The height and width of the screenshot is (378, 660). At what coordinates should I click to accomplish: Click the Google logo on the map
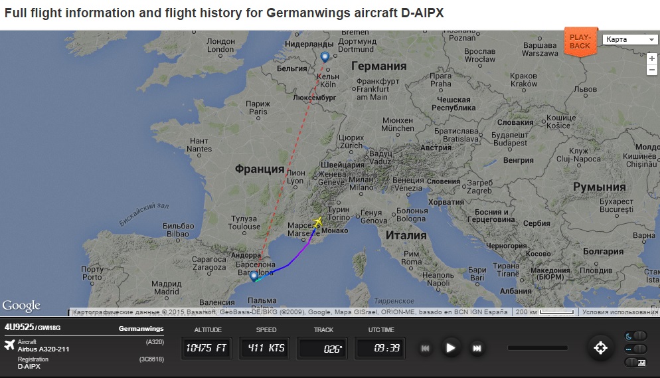pyautogui.click(x=21, y=306)
